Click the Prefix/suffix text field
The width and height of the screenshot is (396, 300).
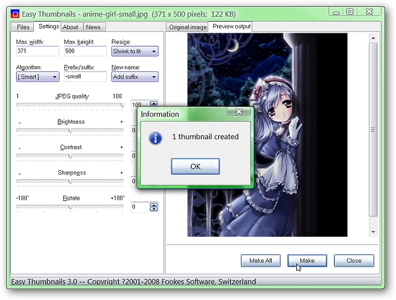[85, 77]
